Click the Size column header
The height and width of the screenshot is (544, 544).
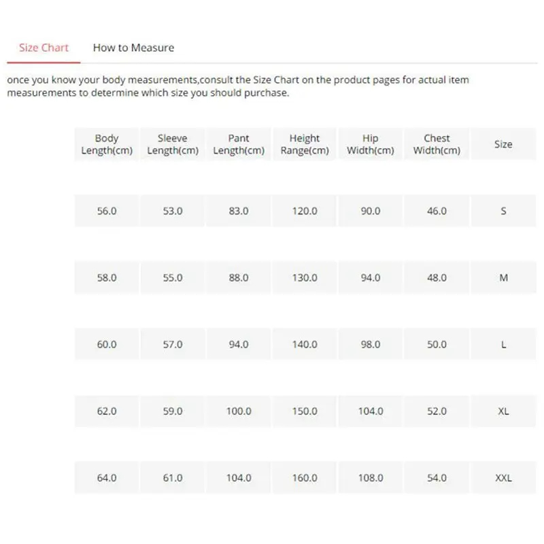click(503, 144)
